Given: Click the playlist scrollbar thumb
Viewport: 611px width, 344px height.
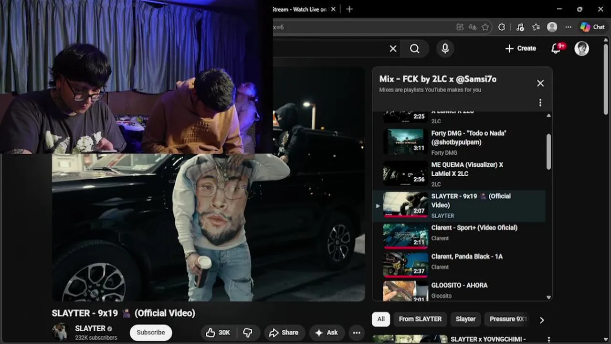Looking at the screenshot, I should pos(548,151).
